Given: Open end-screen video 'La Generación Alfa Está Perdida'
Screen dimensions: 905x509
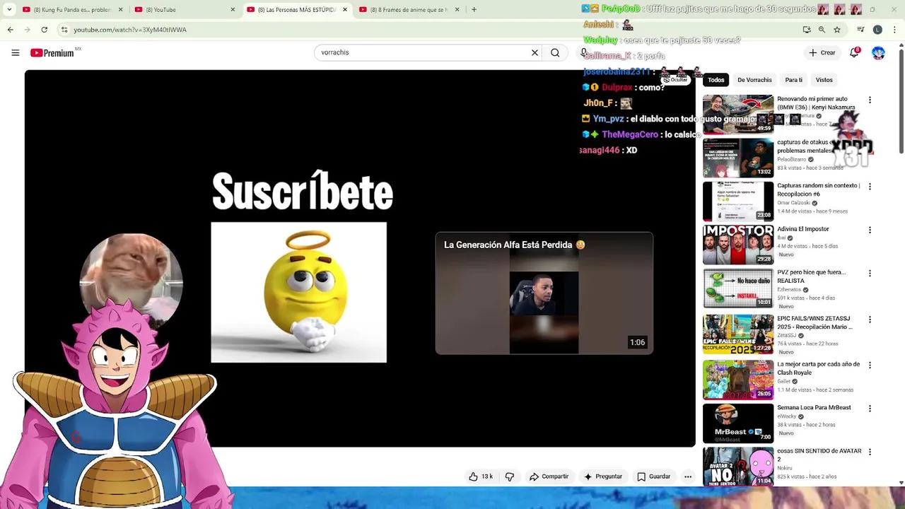Looking at the screenshot, I should [544, 293].
